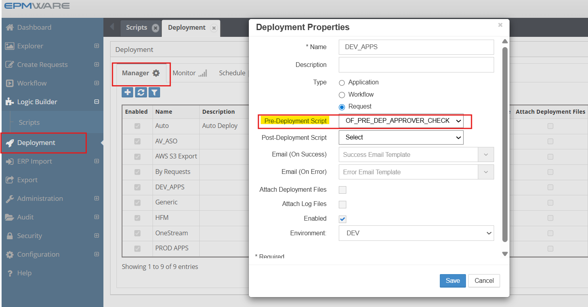Expand the Environment dropdown showing DEV
This screenshot has width=588, height=307.
point(416,233)
